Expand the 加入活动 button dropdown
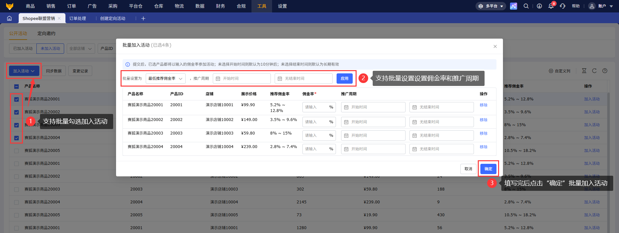Image resolution: width=619 pixels, height=233 pixels. tap(24, 71)
